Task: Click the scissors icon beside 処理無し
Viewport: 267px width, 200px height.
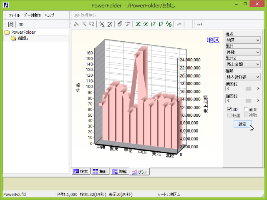Action: 77,15
